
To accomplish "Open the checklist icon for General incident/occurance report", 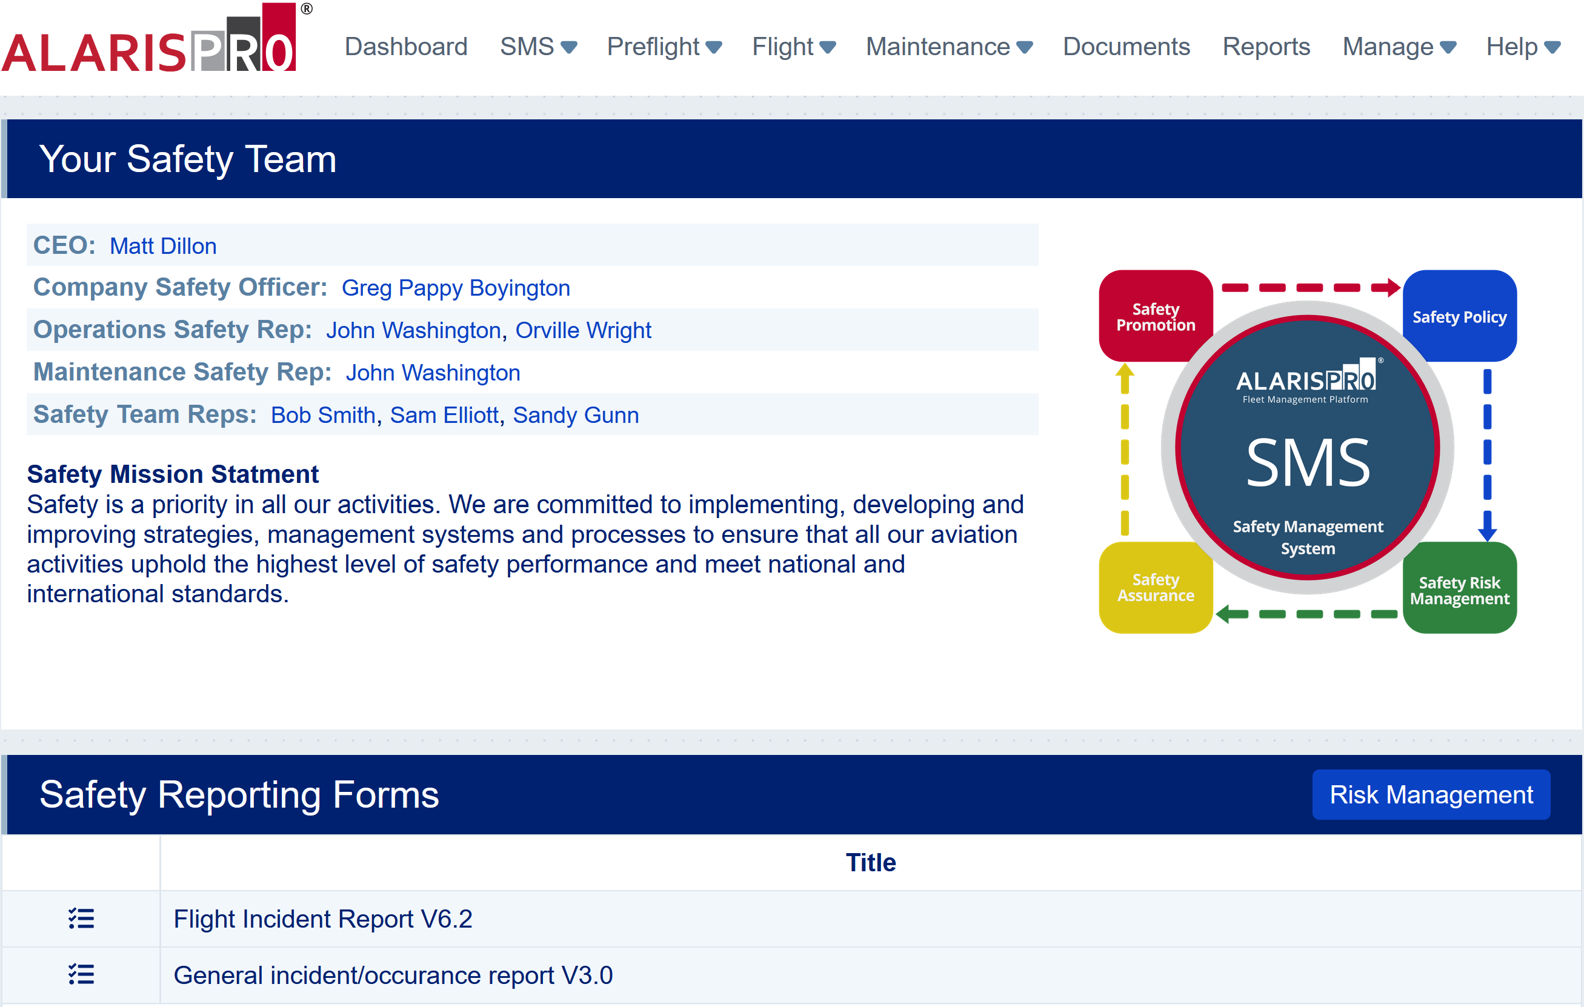I will [81, 974].
